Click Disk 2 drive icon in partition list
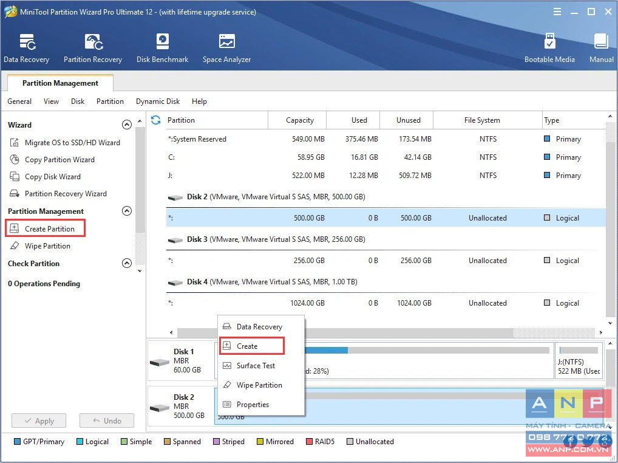 pyautogui.click(x=175, y=197)
